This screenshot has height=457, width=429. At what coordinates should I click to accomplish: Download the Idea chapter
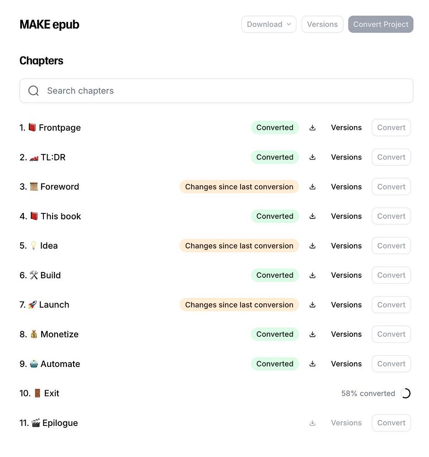pyautogui.click(x=312, y=246)
